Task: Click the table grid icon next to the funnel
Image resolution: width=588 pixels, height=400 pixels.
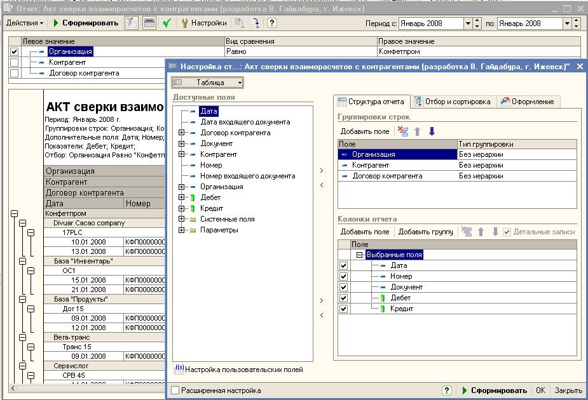Action: (x=149, y=23)
